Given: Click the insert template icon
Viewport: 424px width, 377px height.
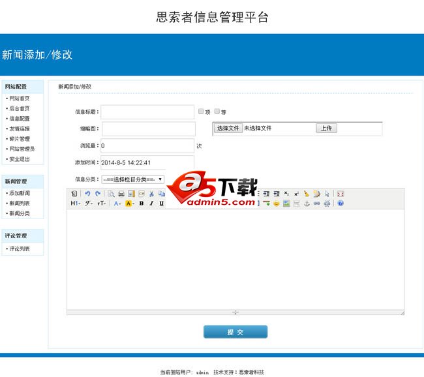Looking at the screenshot, I should pos(131,194).
